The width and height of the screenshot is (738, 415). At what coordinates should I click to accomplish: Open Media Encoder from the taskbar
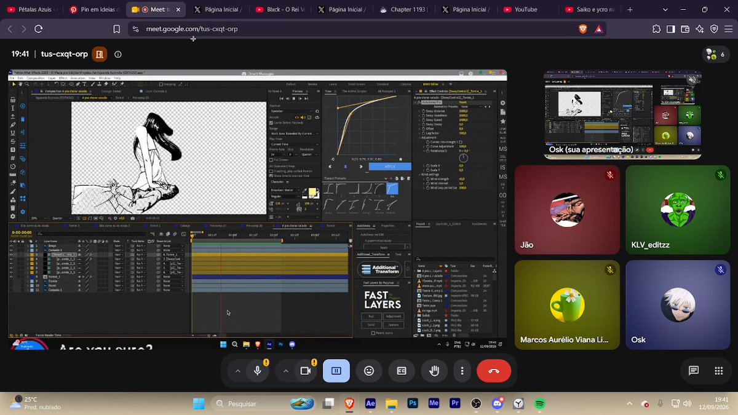pyautogui.click(x=434, y=403)
